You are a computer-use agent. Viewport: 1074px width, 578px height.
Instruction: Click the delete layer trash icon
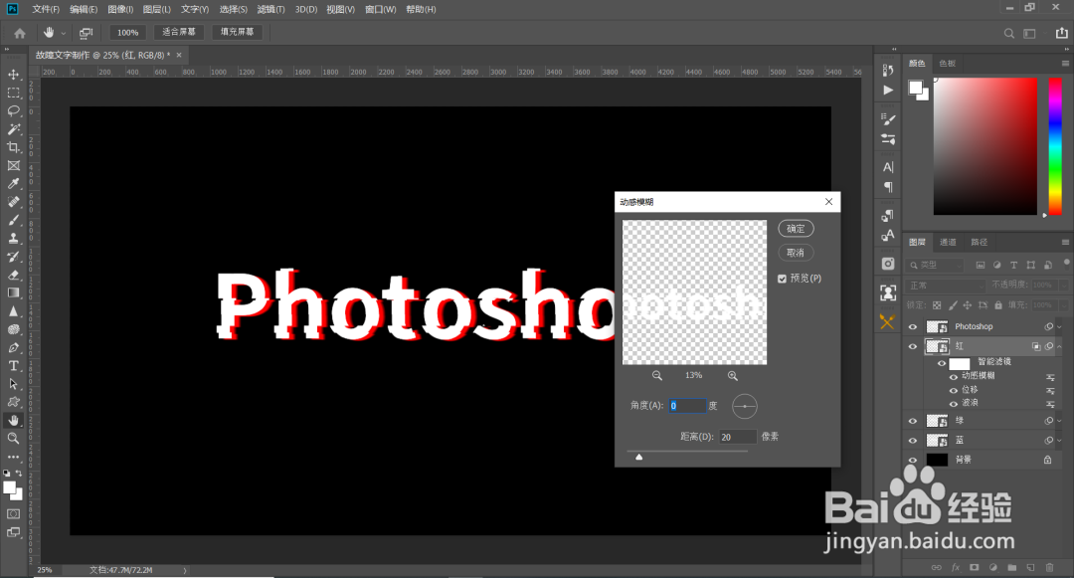point(1050,567)
